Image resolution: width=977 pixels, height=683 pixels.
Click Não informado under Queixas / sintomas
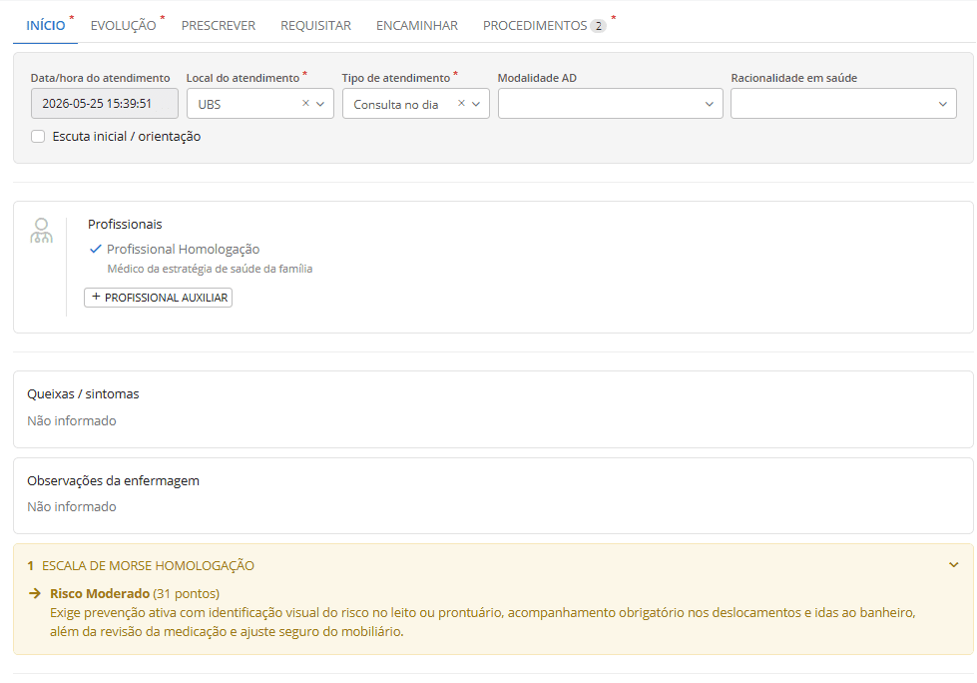[x=72, y=420]
